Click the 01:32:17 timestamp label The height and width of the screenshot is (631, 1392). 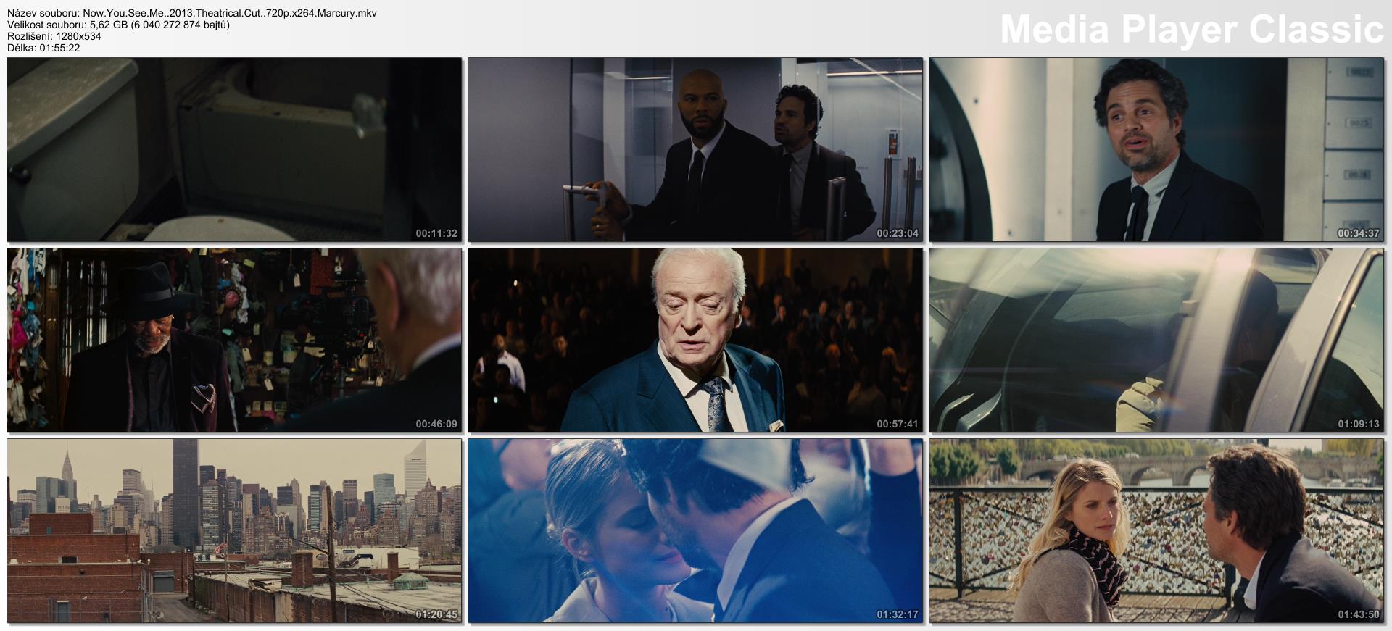coord(897,614)
